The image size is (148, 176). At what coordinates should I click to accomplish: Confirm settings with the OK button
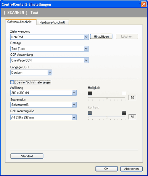coord(107,169)
